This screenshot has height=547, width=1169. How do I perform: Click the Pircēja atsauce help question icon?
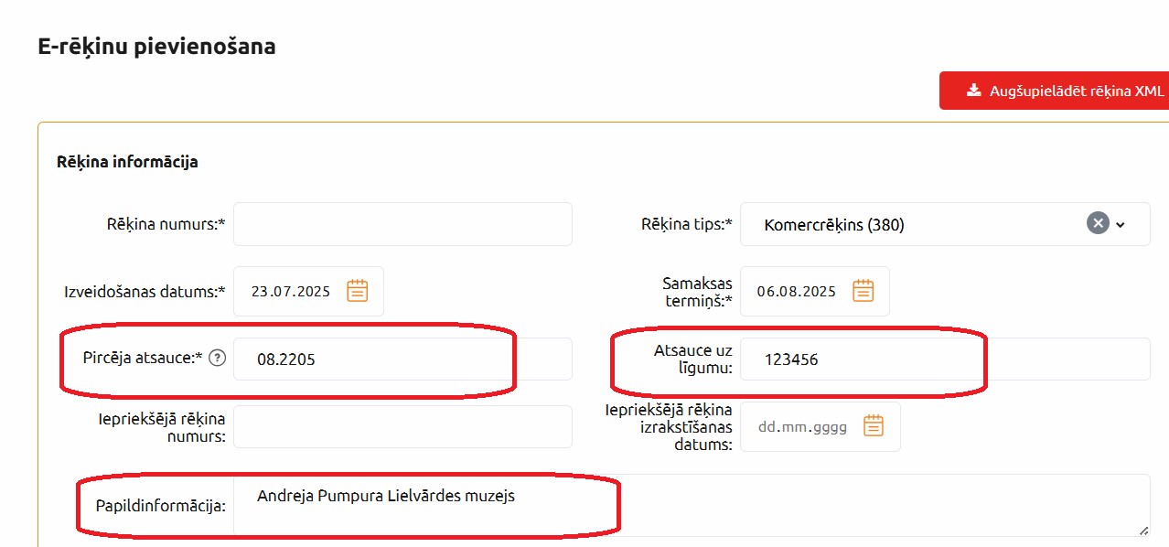coord(217,359)
